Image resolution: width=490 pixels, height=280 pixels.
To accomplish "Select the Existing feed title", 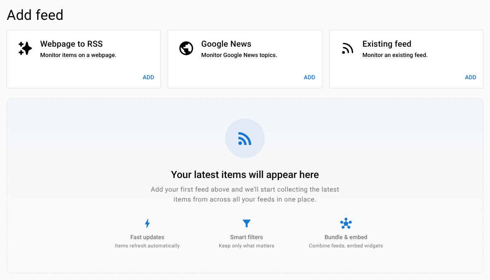I will coord(387,44).
